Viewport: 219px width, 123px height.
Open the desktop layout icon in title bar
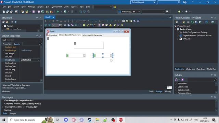point(185,2)
